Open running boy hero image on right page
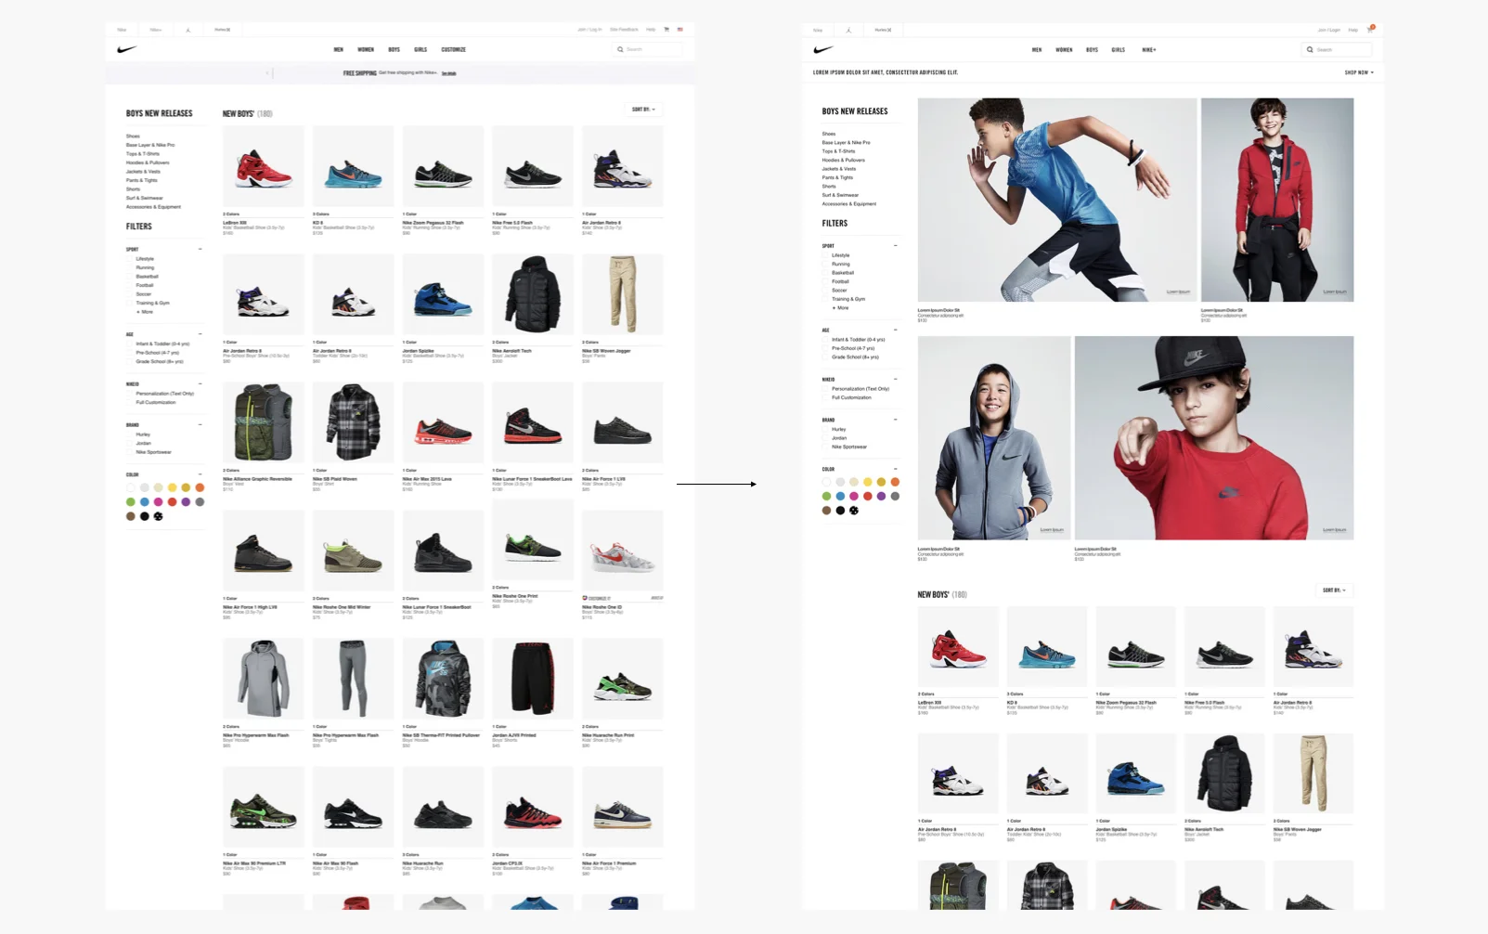This screenshot has width=1488, height=934. pyautogui.click(x=1057, y=200)
